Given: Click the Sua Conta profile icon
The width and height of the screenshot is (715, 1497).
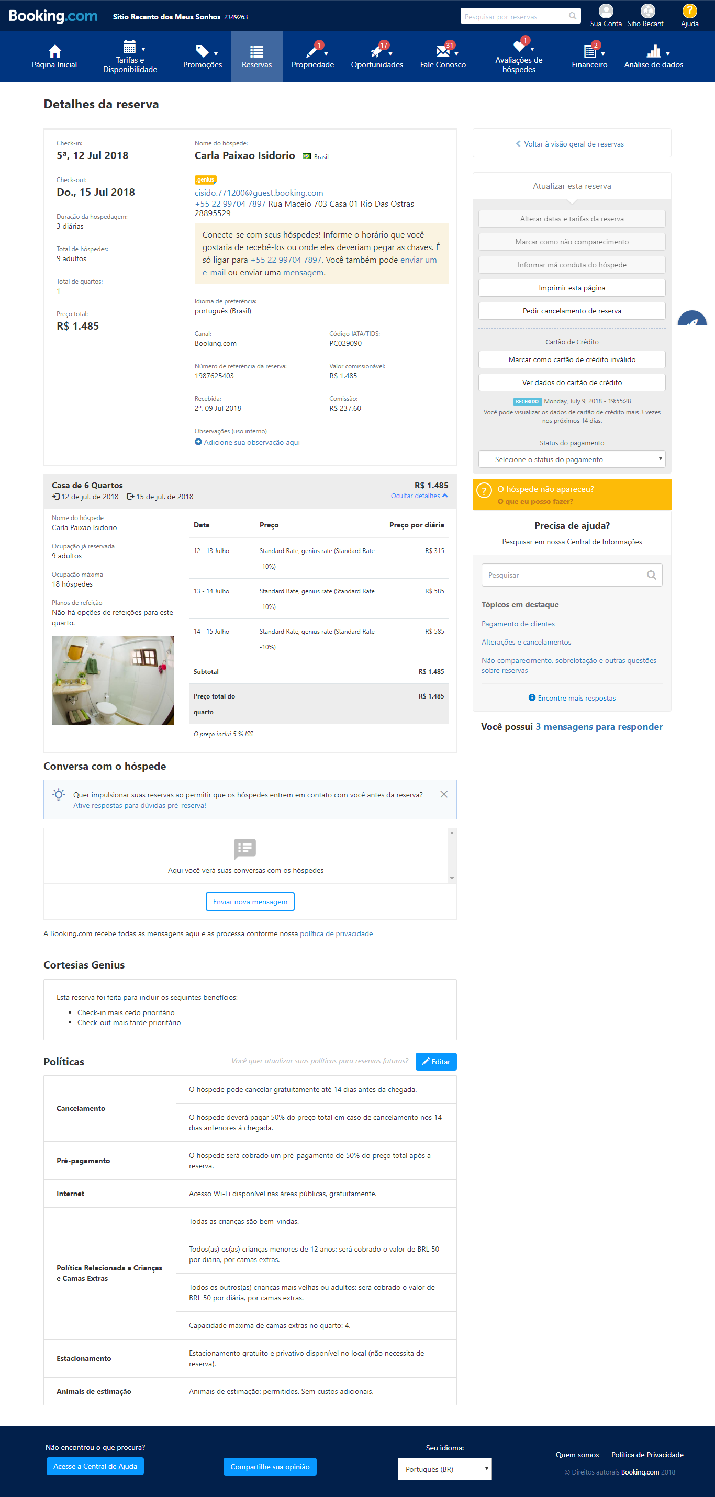Looking at the screenshot, I should click(606, 10).
